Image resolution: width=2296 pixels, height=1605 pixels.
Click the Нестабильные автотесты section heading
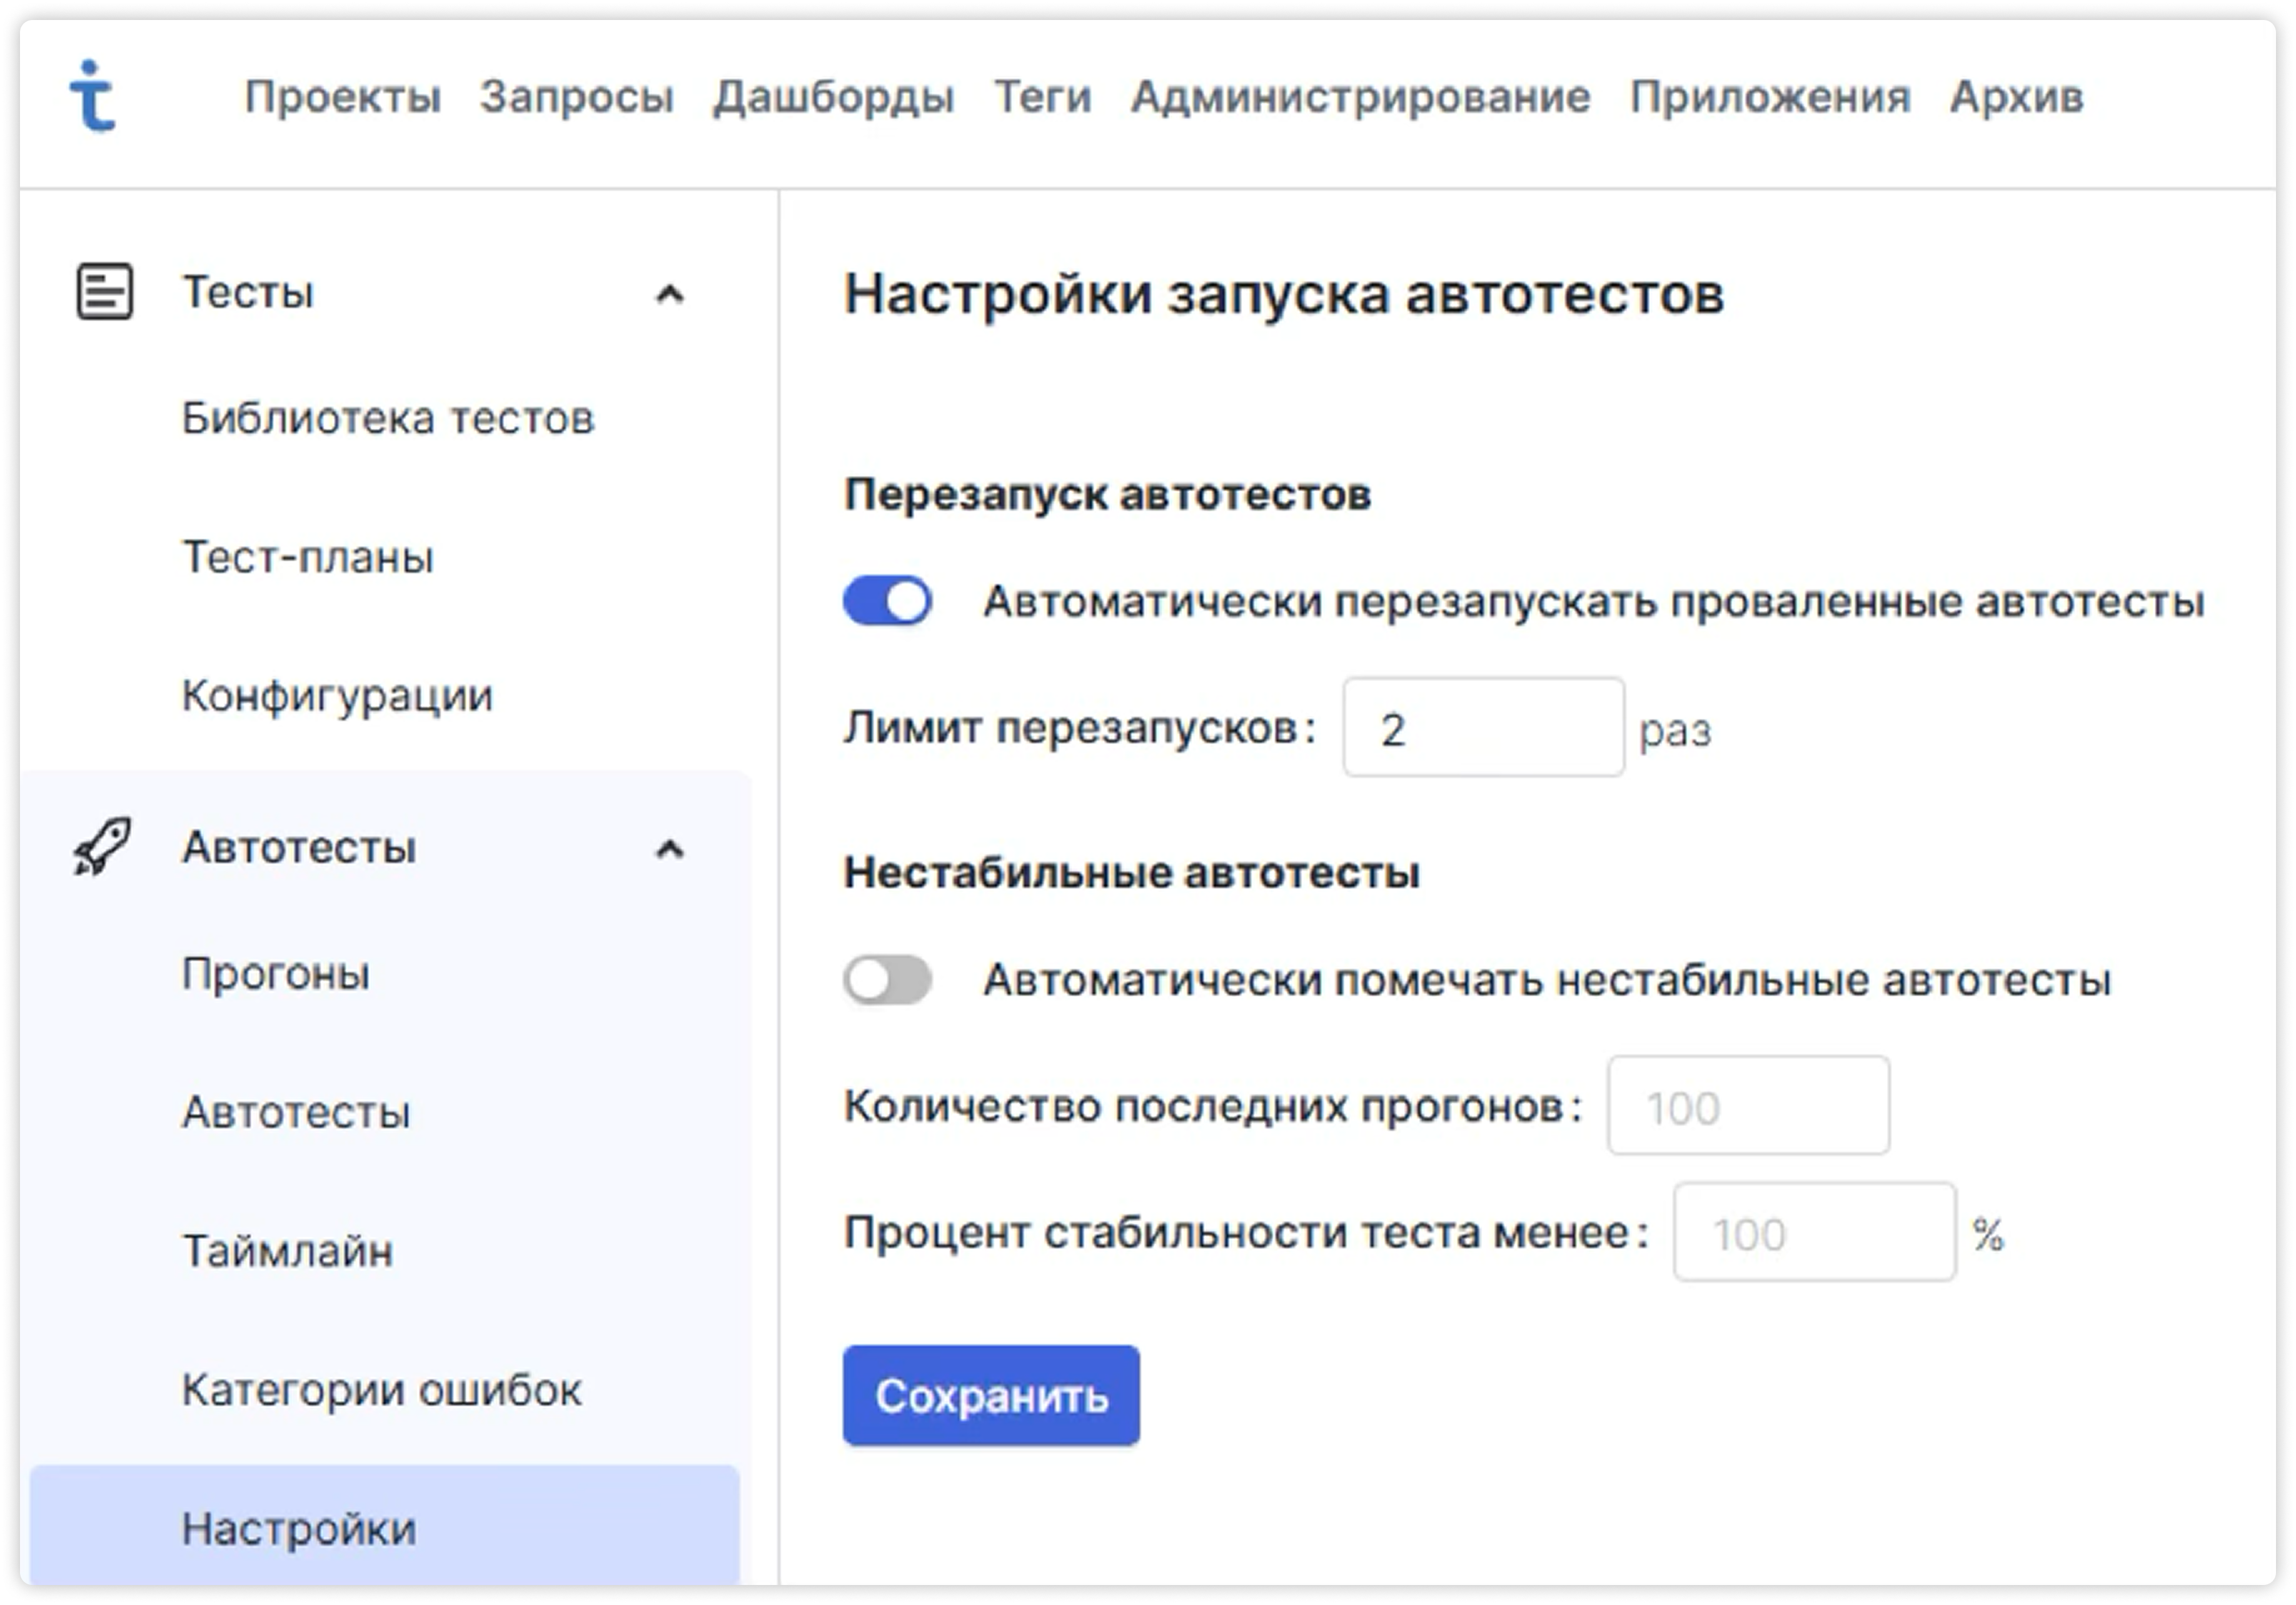[x=1131, y=872]
